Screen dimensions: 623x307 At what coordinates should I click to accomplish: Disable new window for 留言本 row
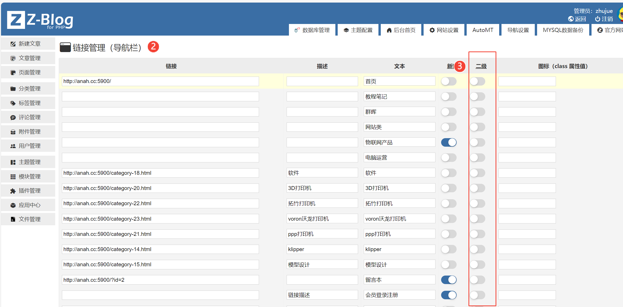(x=449, y=280)
